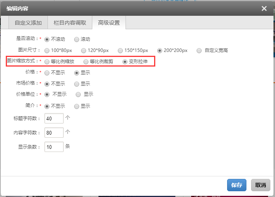Choose 等比例缩放 scaling mode
The width and height of the screenshot is (275, 197).
coord(47,62)
